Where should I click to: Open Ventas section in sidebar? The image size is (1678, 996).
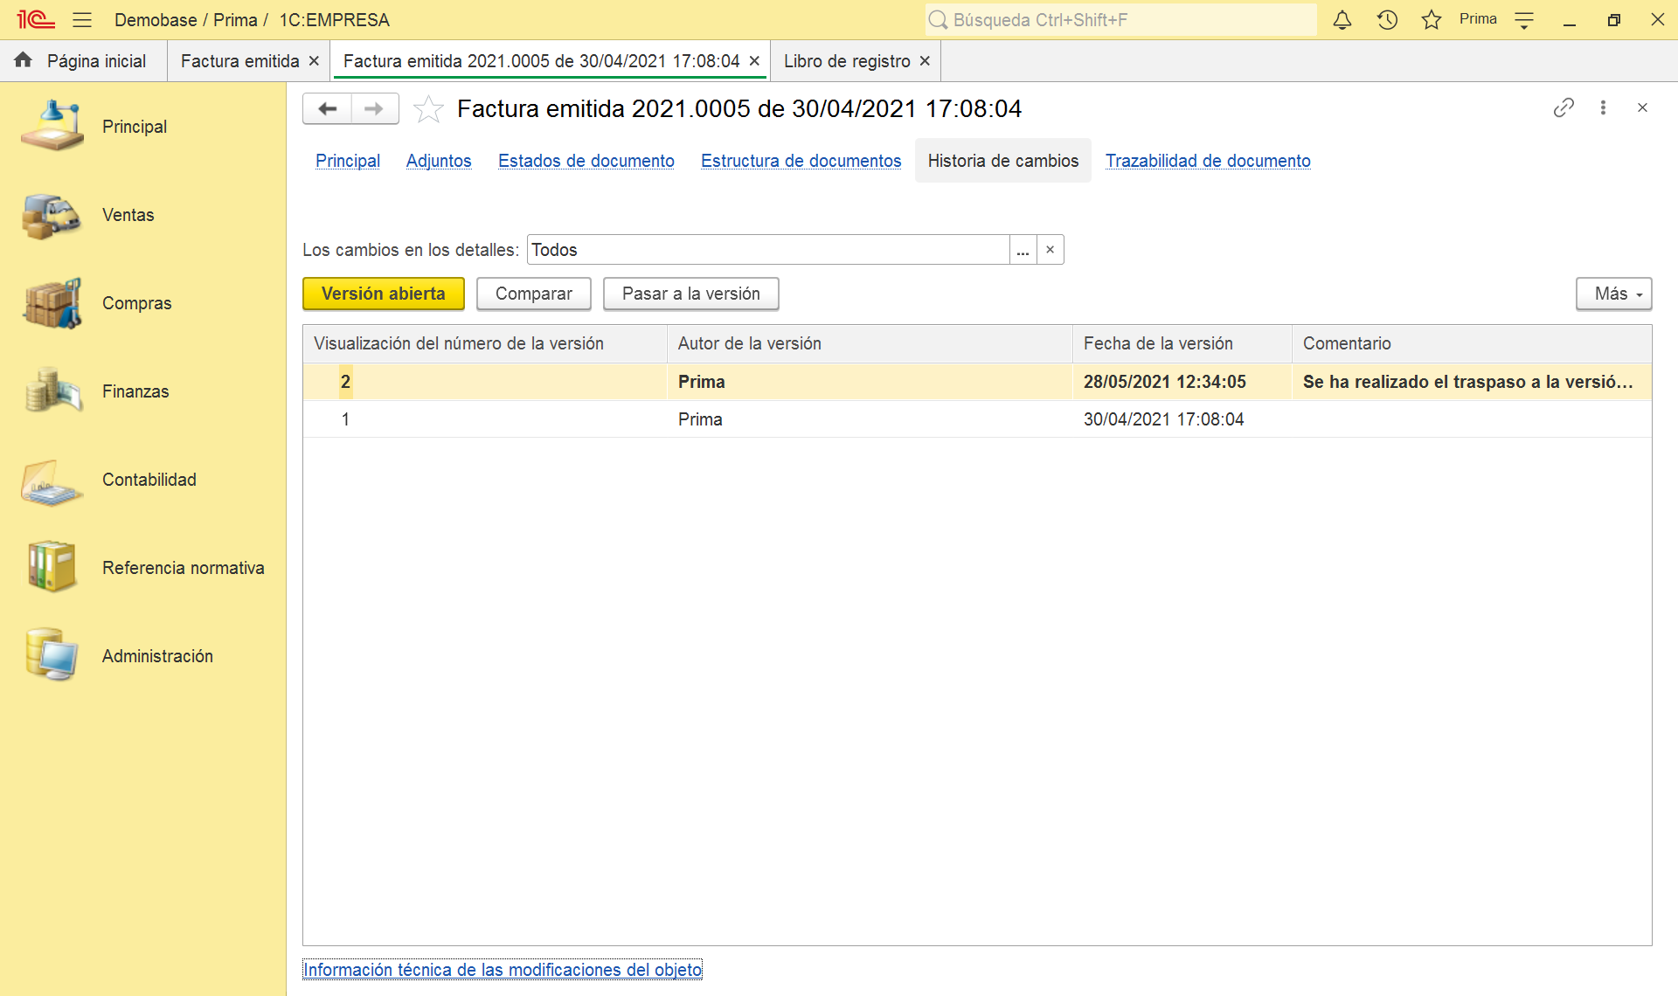[x=128, y=215]
